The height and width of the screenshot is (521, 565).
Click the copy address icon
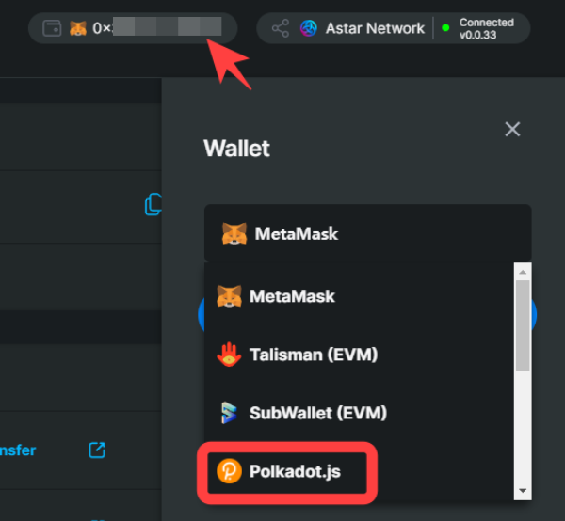[153, 204]
